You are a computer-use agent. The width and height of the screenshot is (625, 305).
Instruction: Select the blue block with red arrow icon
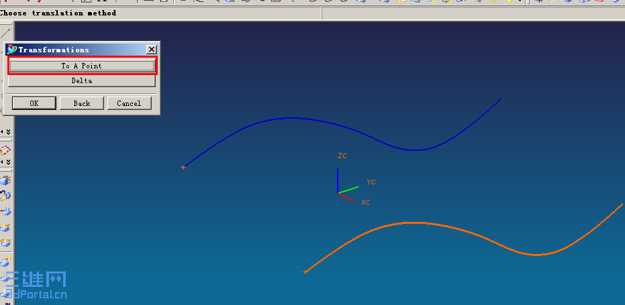[x=5, y=211]
